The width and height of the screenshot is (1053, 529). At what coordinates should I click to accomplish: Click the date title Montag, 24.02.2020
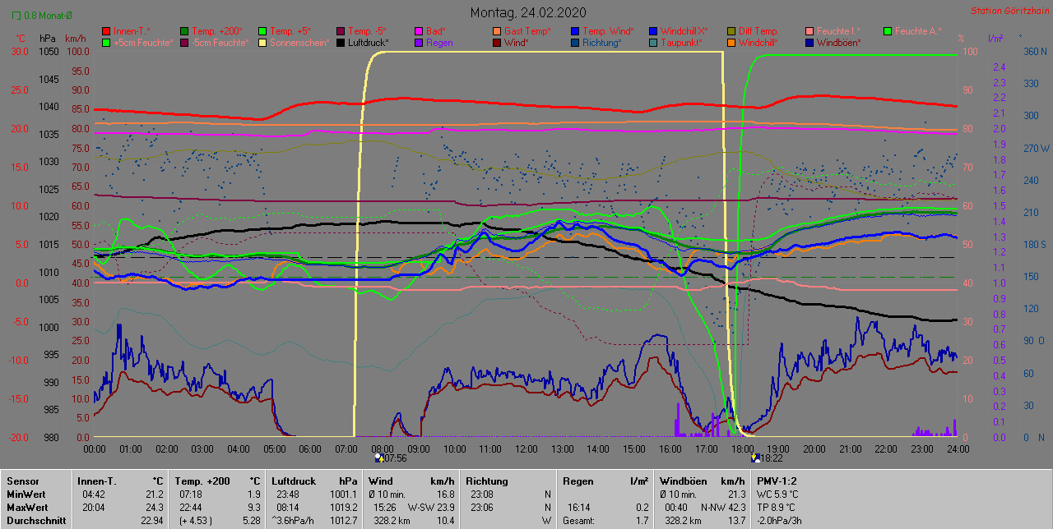528,12
